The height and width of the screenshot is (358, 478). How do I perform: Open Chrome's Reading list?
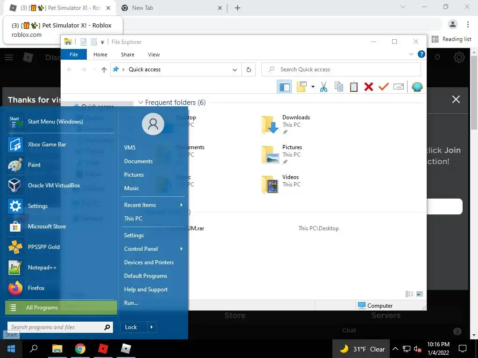click(x=451, y=39)
